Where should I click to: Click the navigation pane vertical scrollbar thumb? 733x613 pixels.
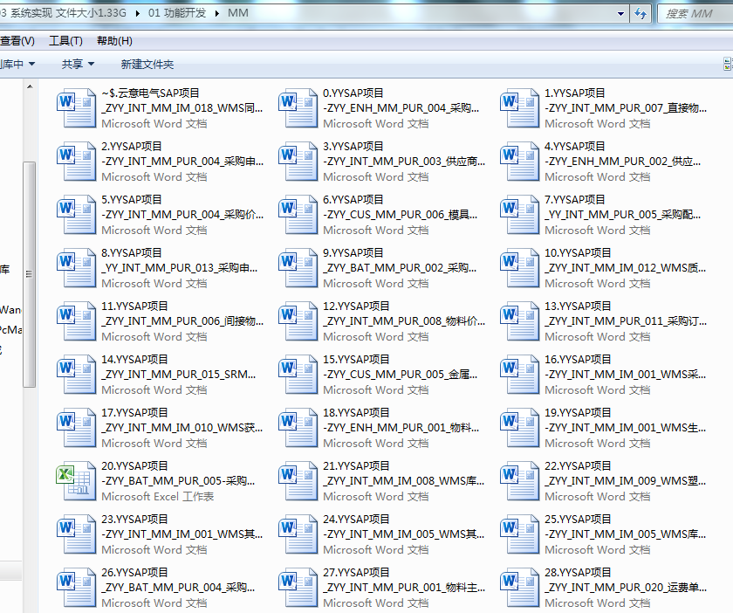coord(29,273)
